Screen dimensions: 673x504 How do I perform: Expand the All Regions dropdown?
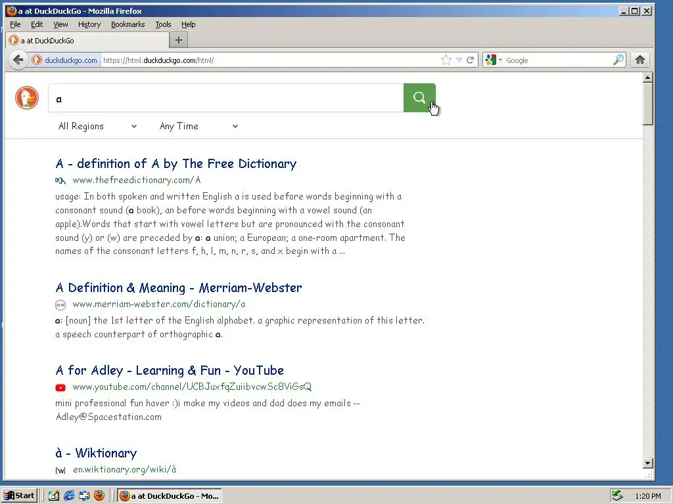[97, 126]
